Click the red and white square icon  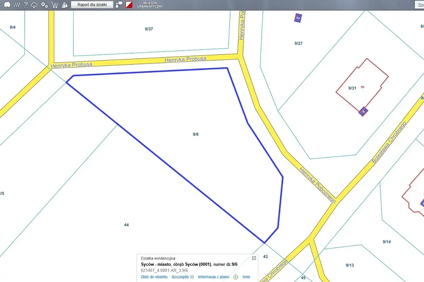[x=129, y=5]
